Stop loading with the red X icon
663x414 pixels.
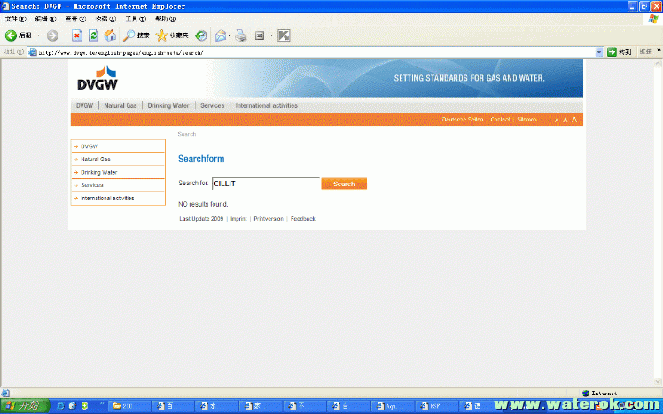[x=77, y=35]
